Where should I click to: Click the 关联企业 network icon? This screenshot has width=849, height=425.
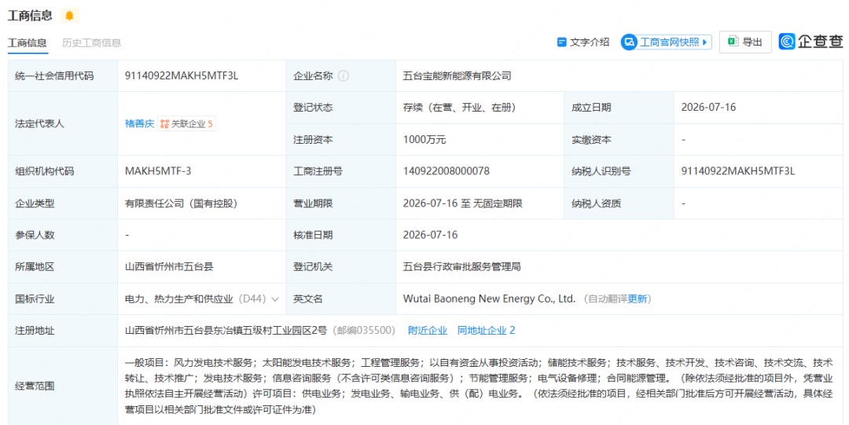pyautogui.click(x=164, y=124)
